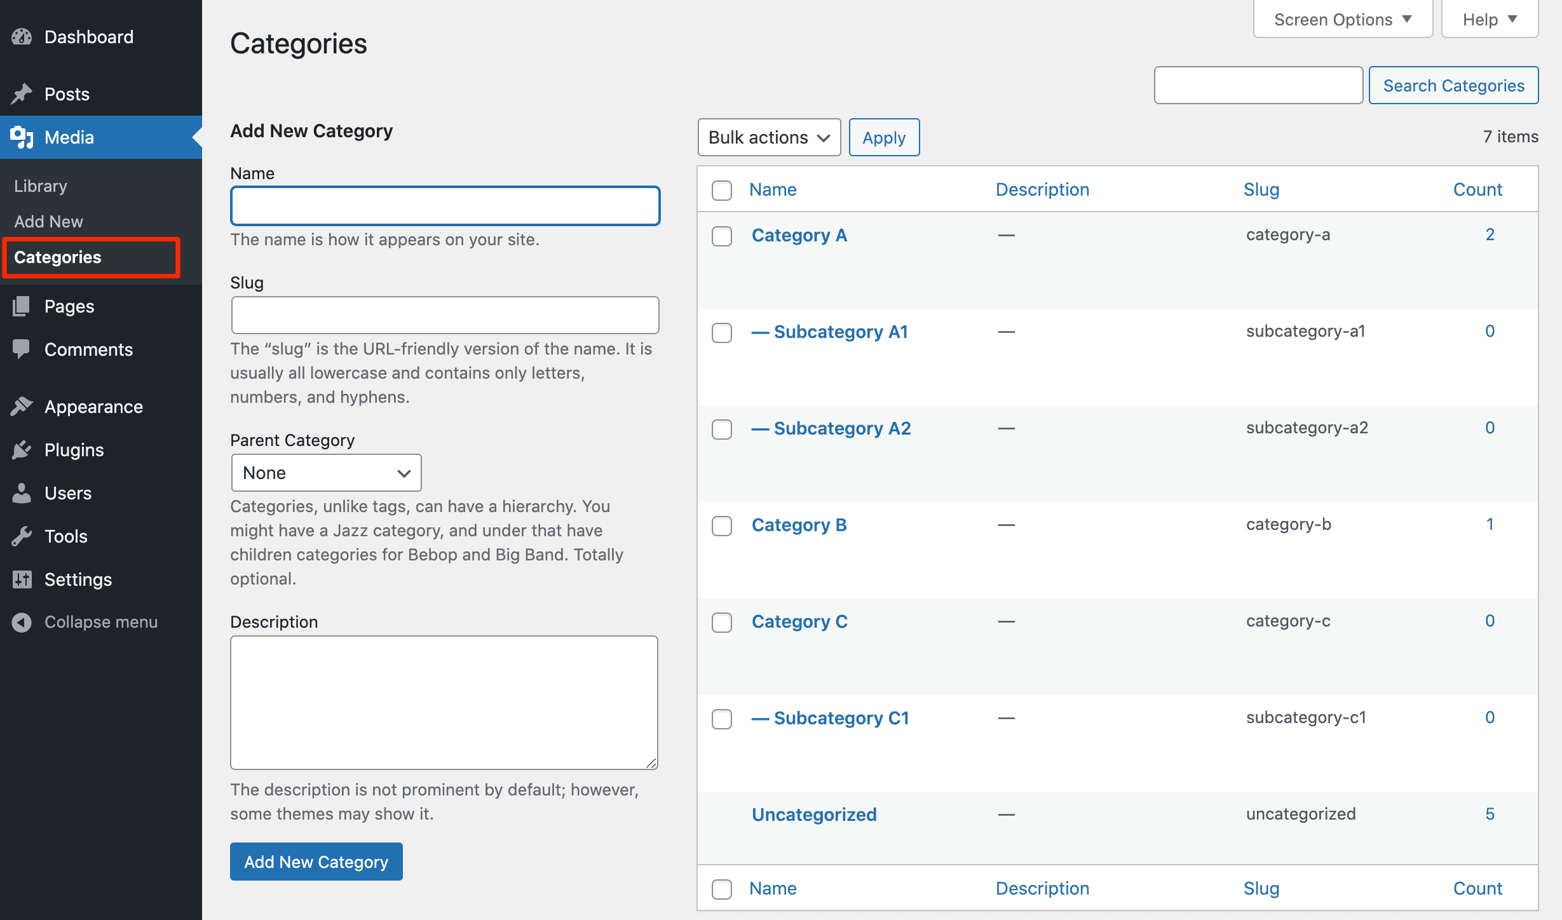Select the Posts icon in the sidebar
The height and width of the screenshot is (920, 1562).
point(21,93)
